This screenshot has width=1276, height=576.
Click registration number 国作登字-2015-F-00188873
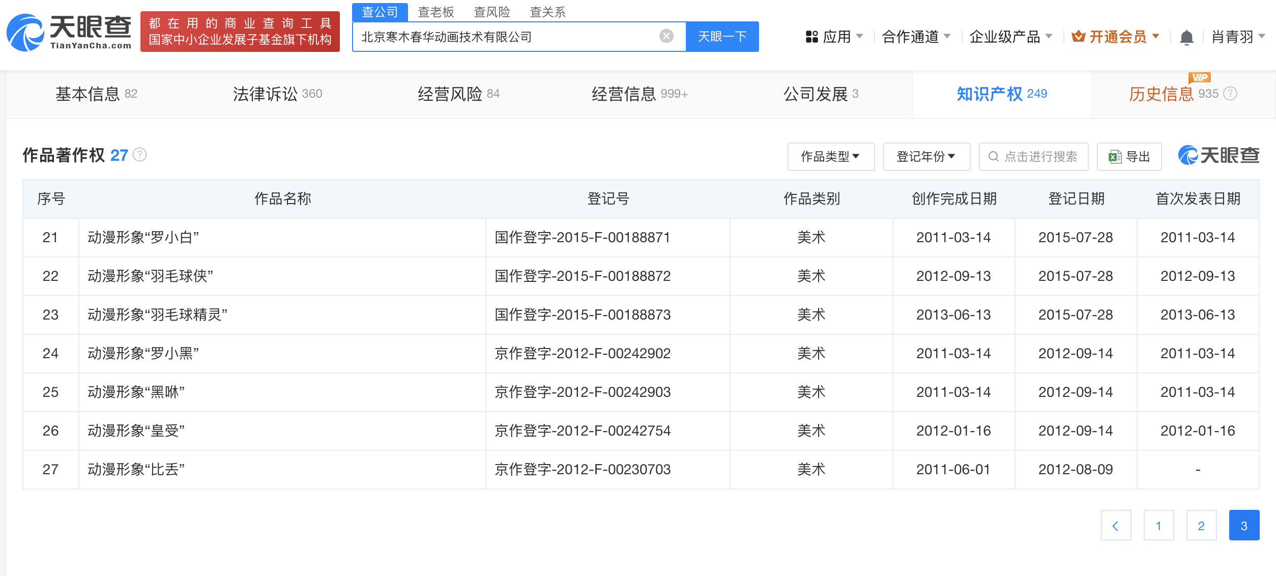[583, 315]
